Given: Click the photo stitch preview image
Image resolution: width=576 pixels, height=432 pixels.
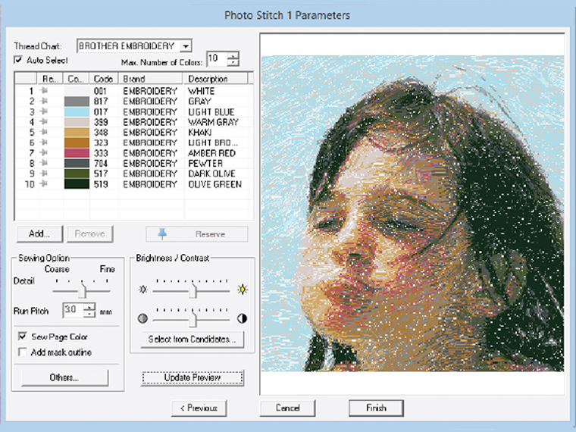Looking at the screenshot, I should [x=412, y=214].
